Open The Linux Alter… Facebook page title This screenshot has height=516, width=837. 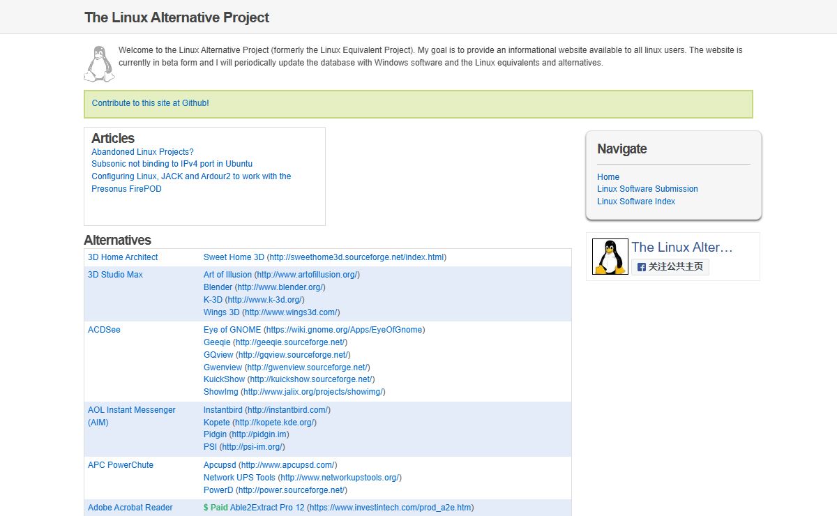coord(682,247)
